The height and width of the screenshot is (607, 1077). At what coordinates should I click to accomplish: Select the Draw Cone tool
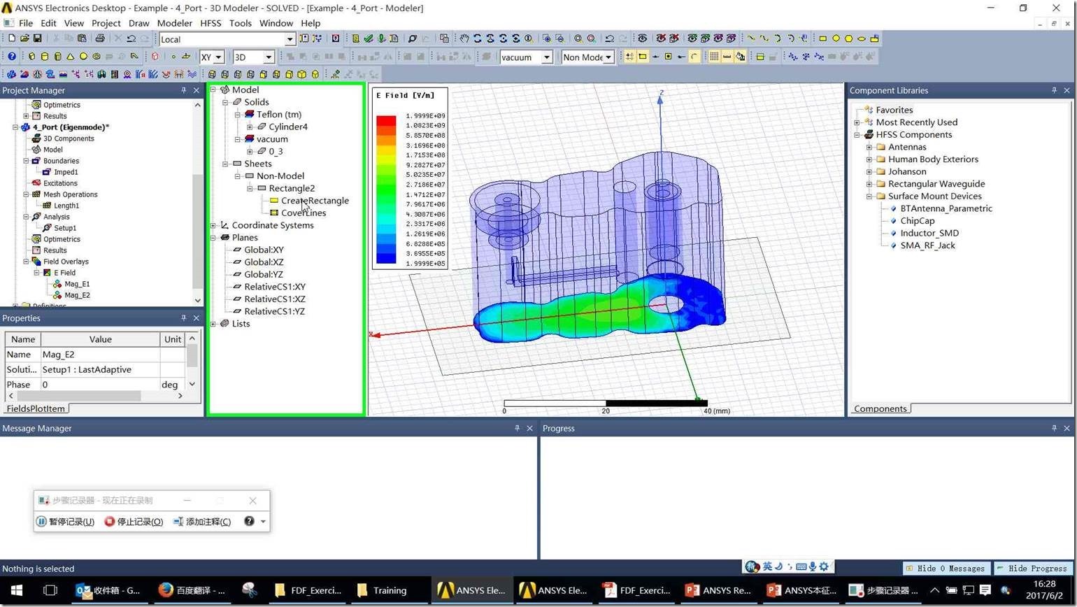click(71, 57)
